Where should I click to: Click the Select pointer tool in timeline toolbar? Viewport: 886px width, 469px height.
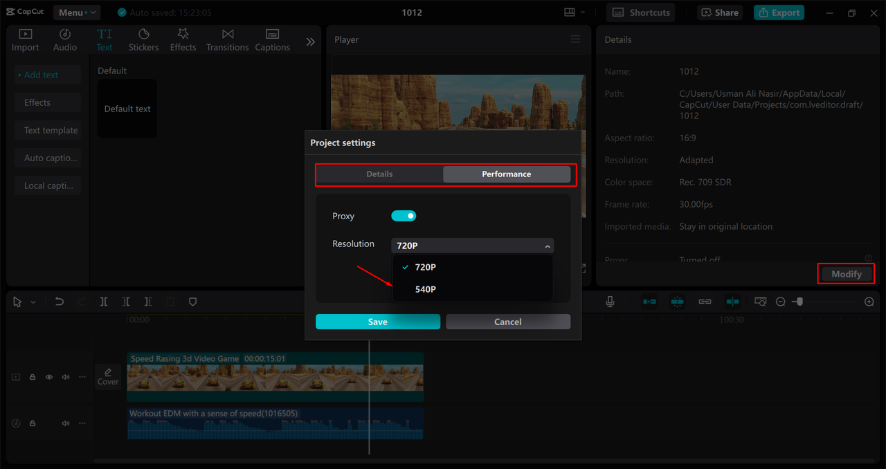17,302
